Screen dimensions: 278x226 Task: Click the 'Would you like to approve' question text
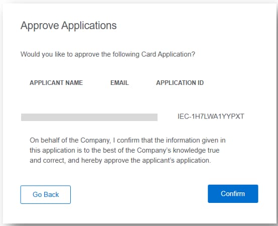click(x=108, y=54)
